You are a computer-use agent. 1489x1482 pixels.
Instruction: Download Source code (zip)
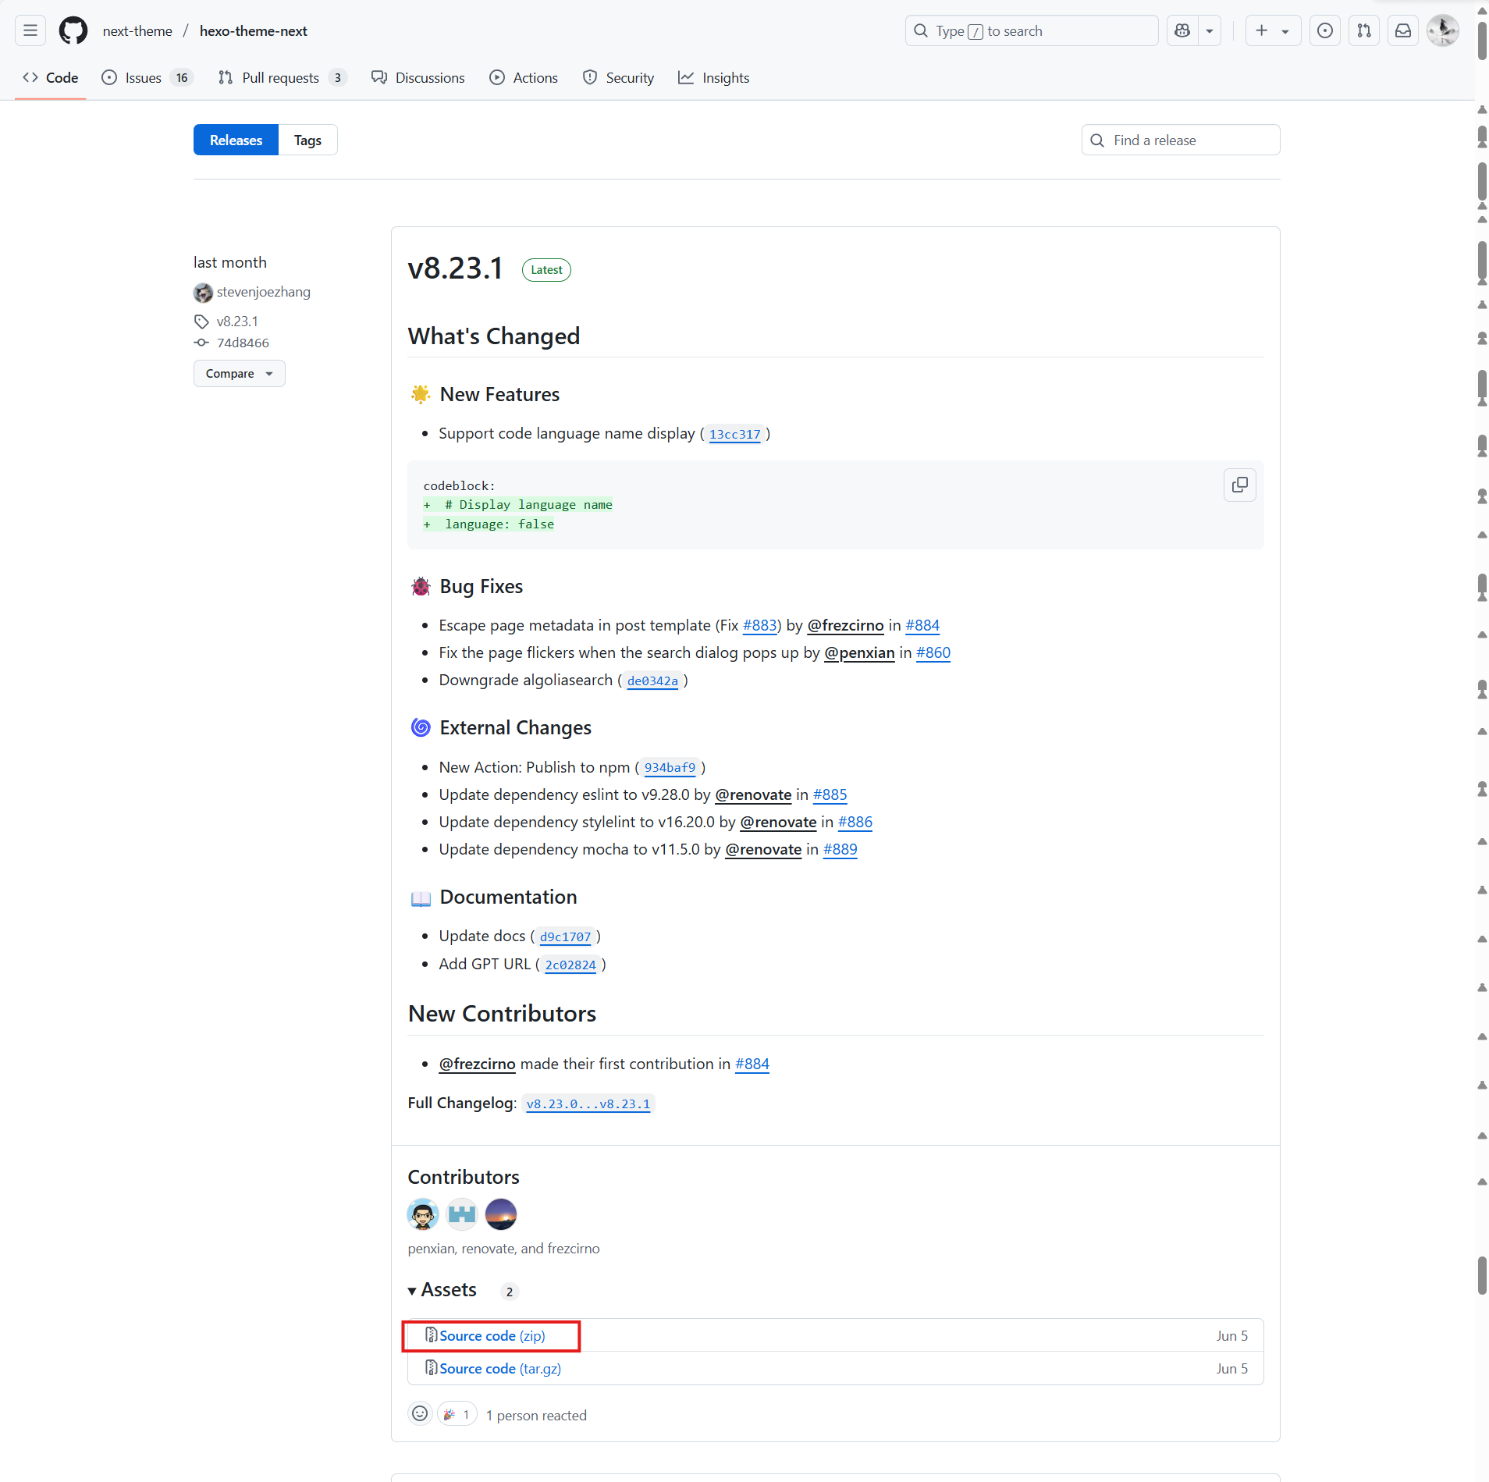click(492, 1335)
